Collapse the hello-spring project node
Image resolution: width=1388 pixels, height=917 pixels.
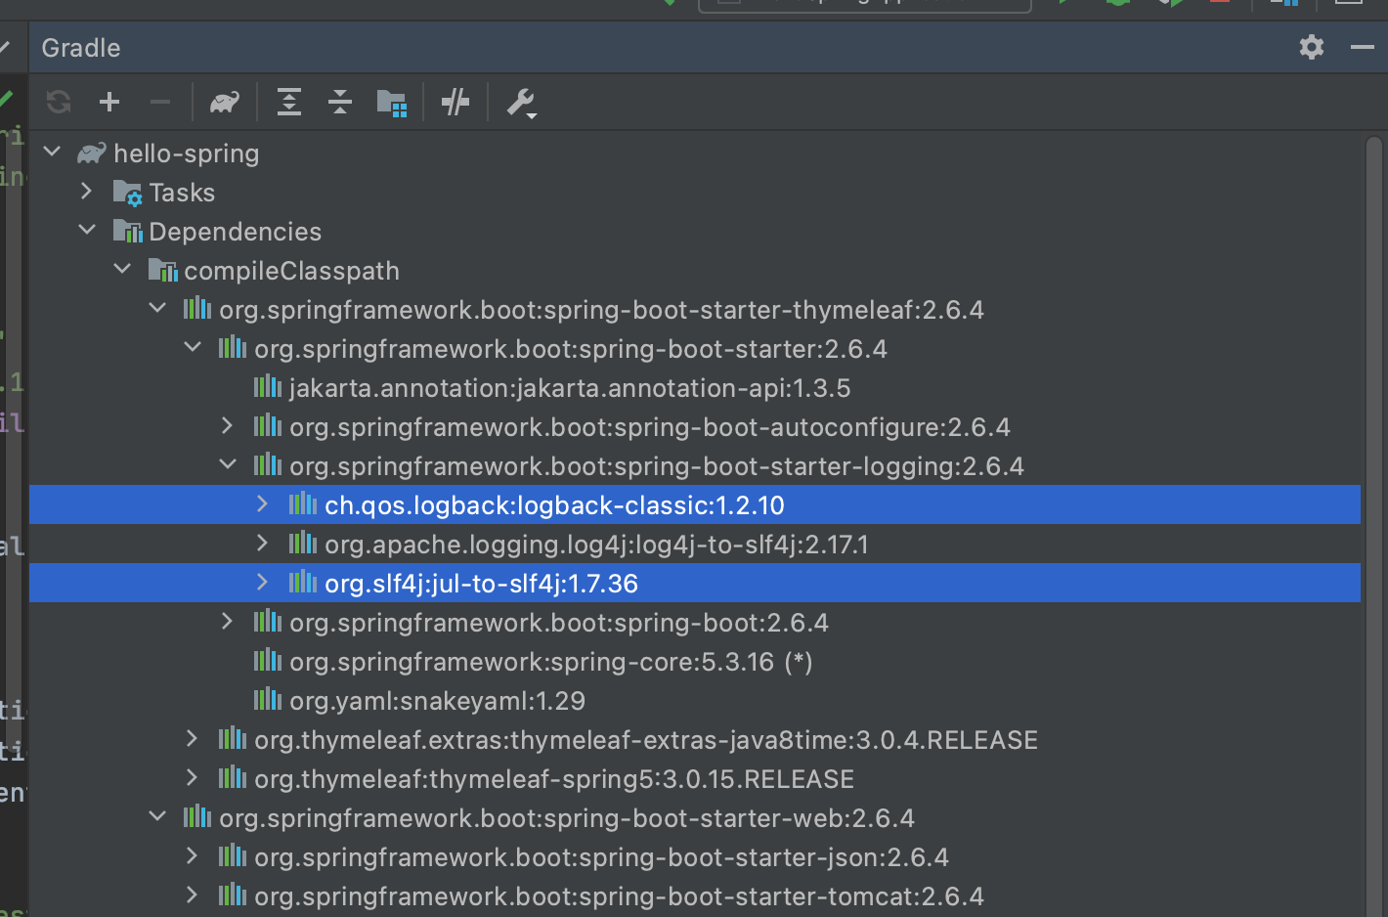[x=53, y=152]
